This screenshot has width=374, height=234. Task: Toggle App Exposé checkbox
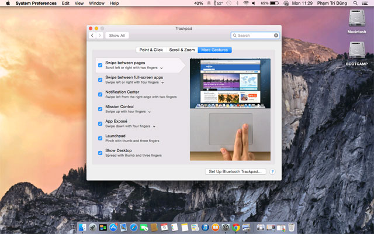(100, 123)
